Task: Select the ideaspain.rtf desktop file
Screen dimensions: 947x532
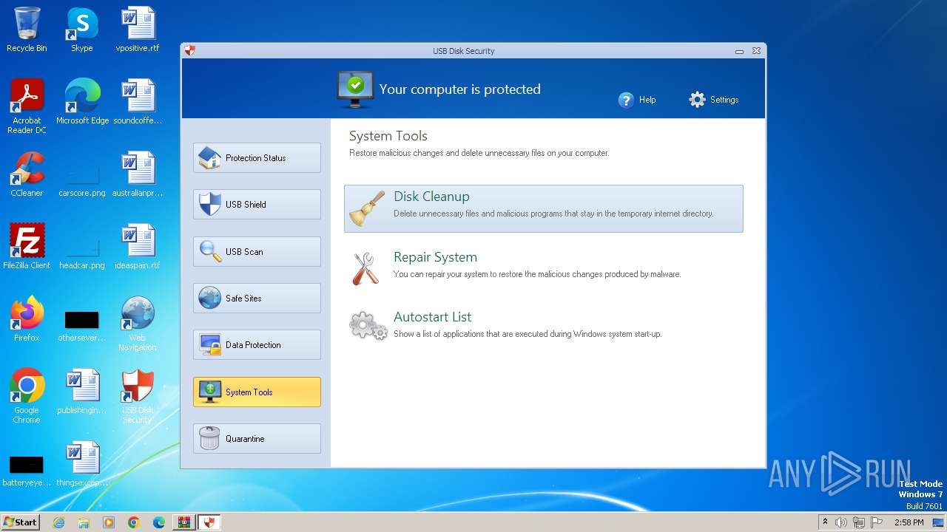Action: tap(138, 247)
